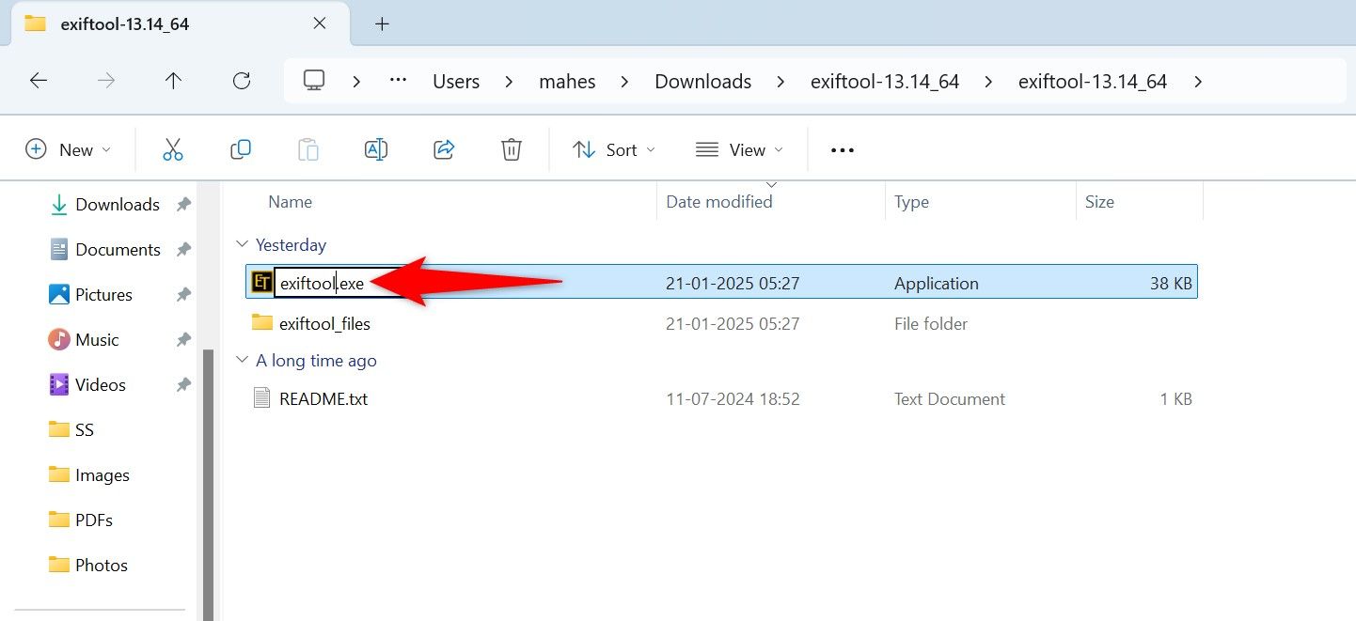The image size is (1356, 621).
Task: Click the exiftool.exe ET application icon
Action: pos(261,283)
